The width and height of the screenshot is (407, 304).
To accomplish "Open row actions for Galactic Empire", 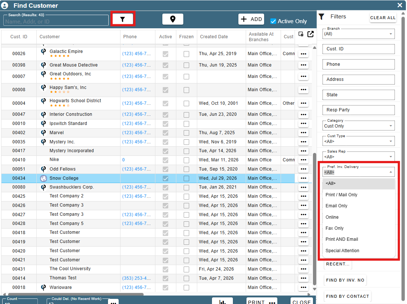I will [x=303, y=54].
